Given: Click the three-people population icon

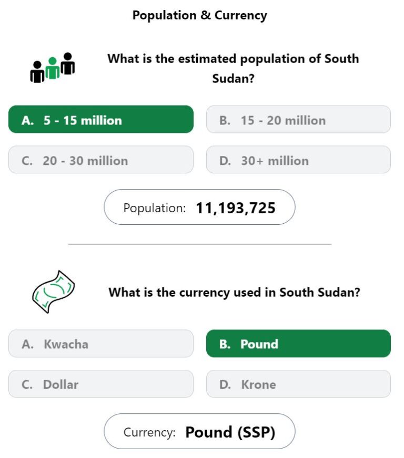Looking at the screenshot, I should 53,68.
